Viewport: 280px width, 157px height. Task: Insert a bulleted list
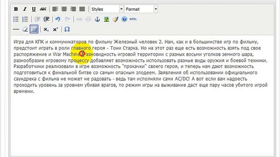(16, 19)
